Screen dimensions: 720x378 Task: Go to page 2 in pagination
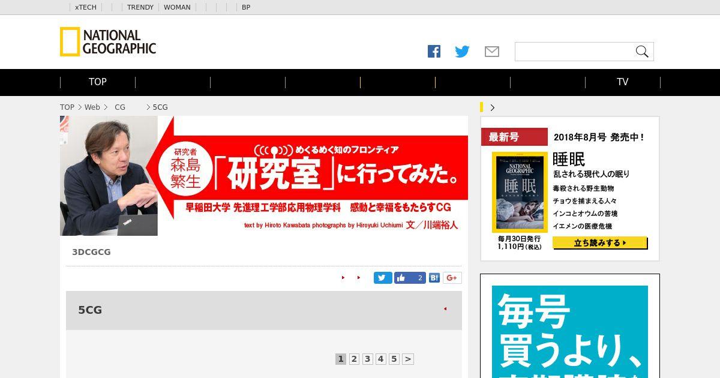click(354, 359)
